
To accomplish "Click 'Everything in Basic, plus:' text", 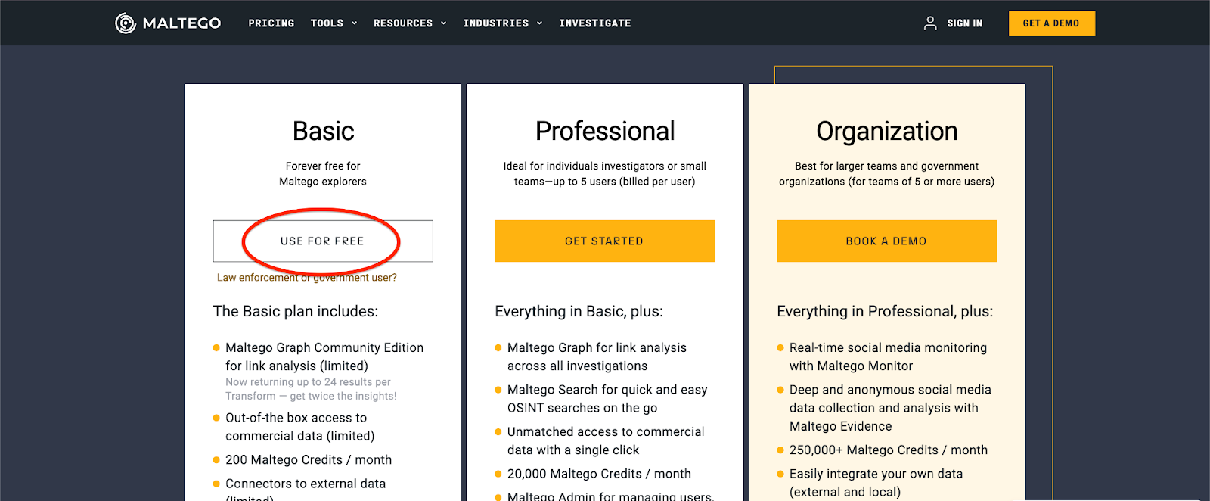I will (579, 311).
